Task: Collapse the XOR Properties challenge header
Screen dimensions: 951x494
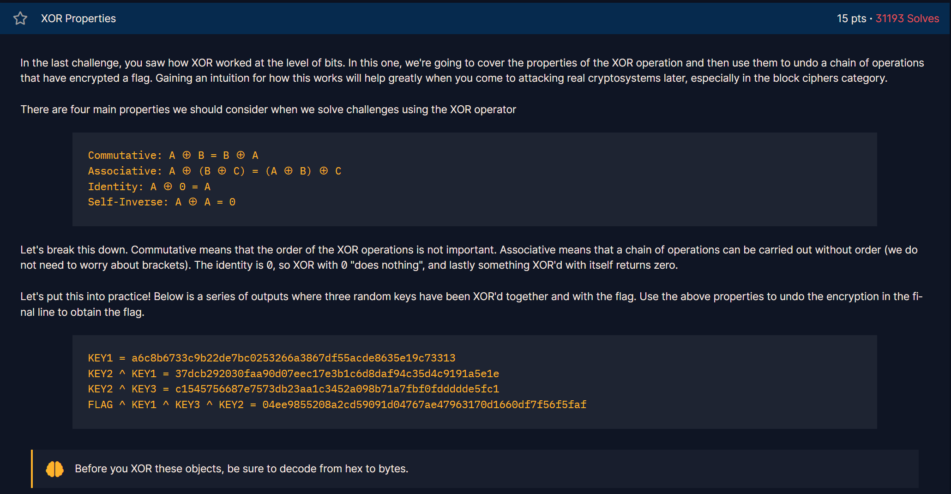Action: coord(475,18)
